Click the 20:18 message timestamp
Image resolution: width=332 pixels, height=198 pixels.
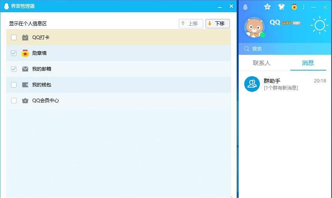320,81
